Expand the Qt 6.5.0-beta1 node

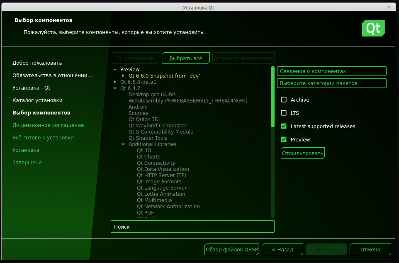click(115, 82)
